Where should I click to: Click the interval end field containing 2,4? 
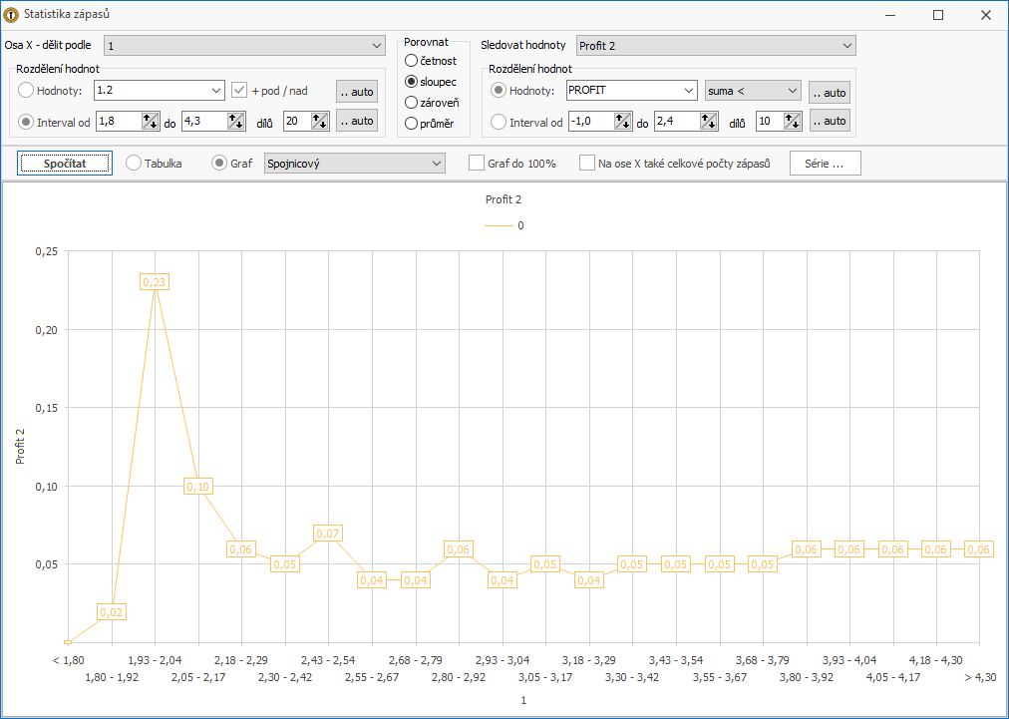point(678,121)
